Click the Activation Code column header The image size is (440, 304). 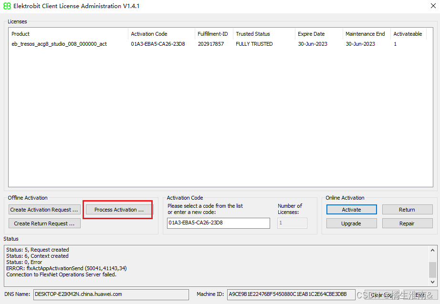pyautogui.click(x=161, y=34)
